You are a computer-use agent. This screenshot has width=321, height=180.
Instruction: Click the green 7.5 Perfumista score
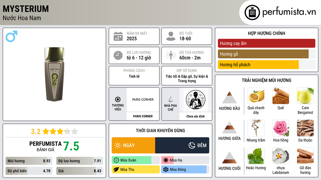71,146
